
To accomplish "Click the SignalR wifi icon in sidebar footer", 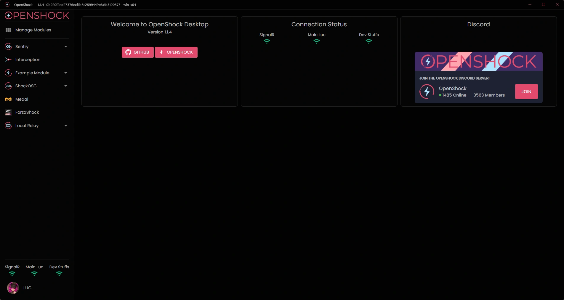I will tap(12, 274).
